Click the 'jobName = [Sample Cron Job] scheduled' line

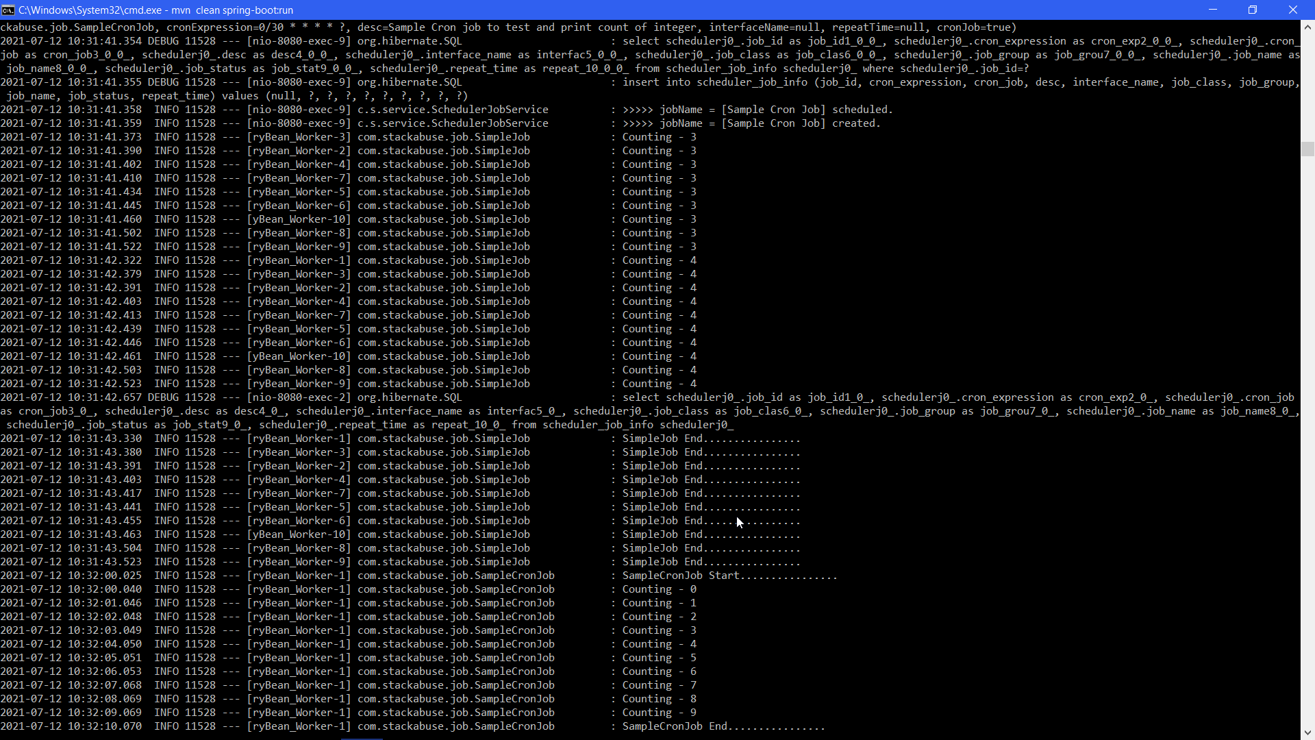click(774, 109)
